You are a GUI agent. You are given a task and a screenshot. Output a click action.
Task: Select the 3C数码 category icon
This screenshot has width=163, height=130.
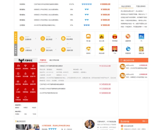(18, 90)
